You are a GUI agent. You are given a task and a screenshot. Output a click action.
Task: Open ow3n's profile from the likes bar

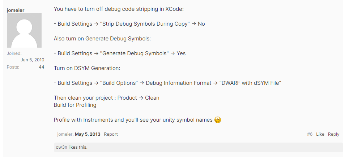click(61, 147)
